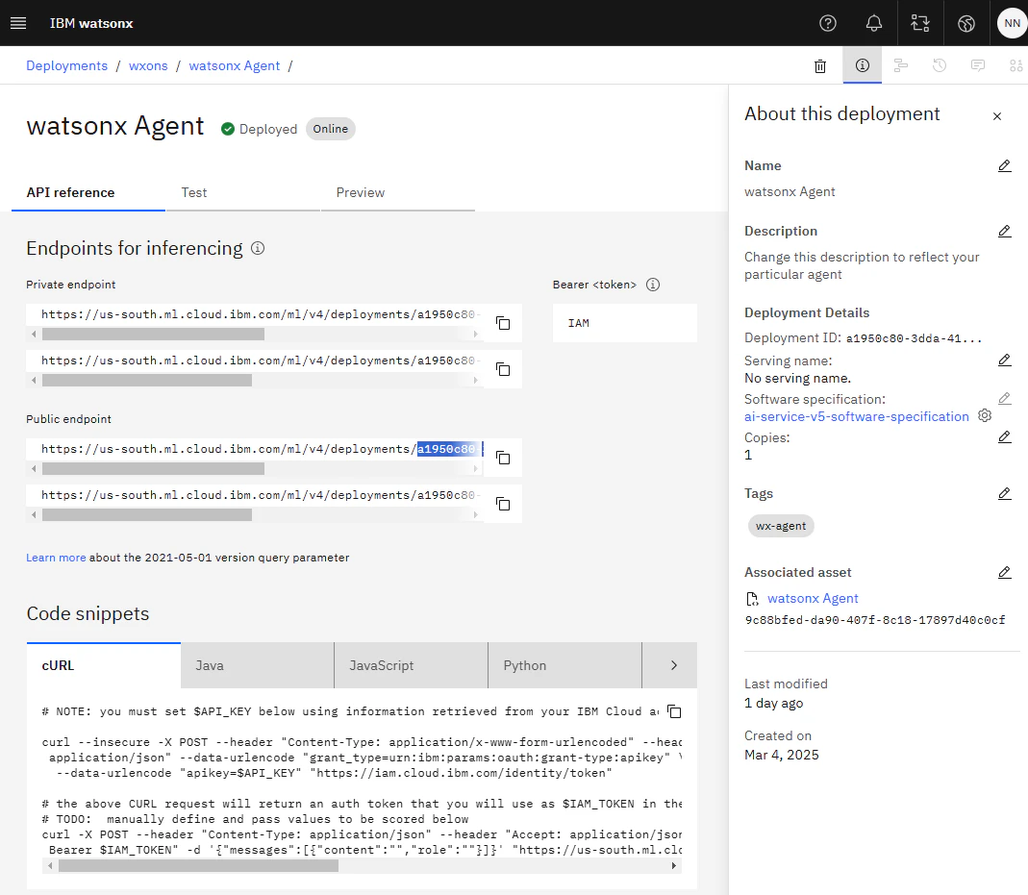This screenshot has width=1028, height=895.
Task: Open ai-service-v5-software-specification link
Action: [x=856, y=416]
